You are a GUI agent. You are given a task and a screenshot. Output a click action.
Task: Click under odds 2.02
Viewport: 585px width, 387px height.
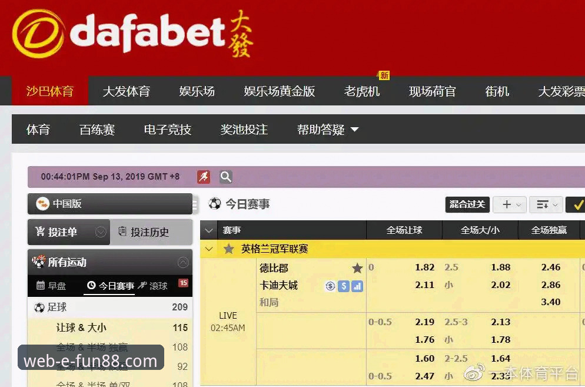(x=500, y=285)
